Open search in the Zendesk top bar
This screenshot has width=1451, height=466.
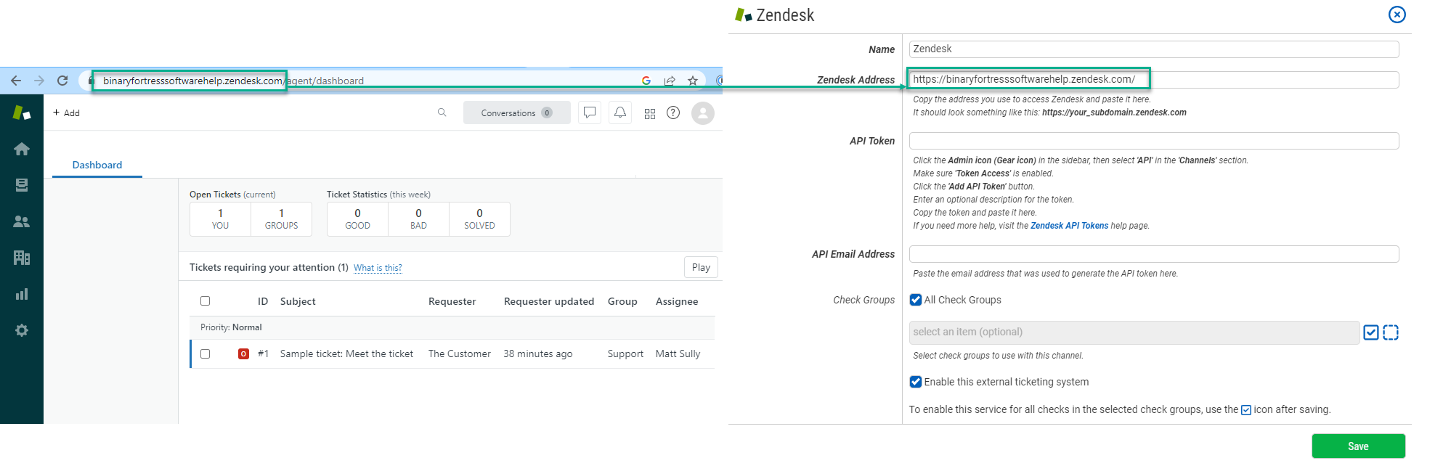tap(442, 113)
